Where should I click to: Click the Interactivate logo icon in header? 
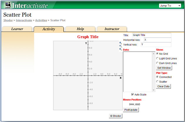(8, 5)
